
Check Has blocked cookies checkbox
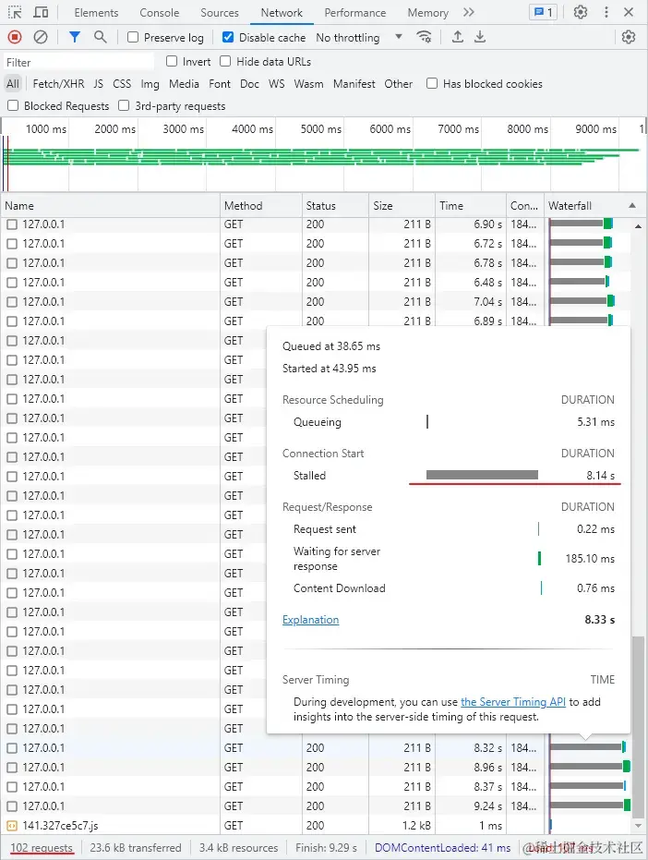click(x=432, y=83)
